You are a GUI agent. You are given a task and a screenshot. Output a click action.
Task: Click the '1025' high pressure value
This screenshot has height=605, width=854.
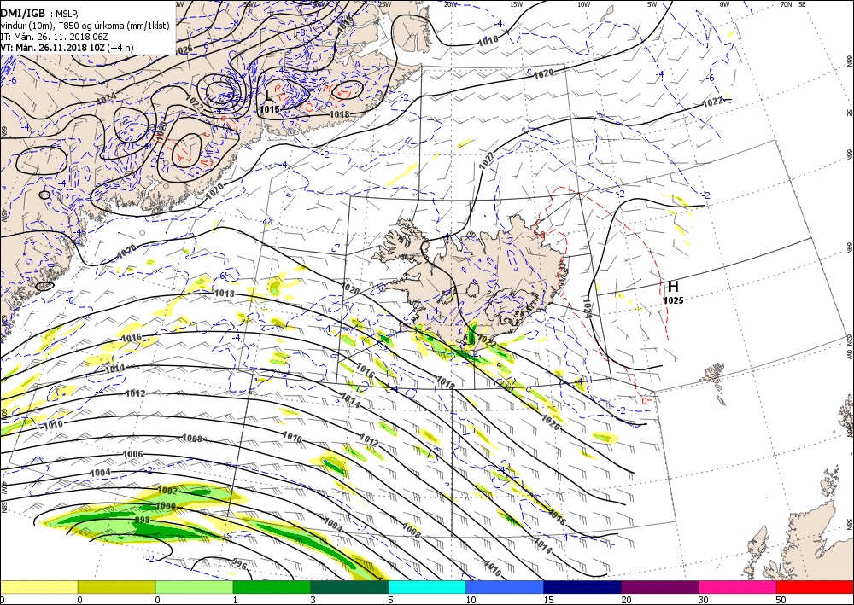(673, 300)
